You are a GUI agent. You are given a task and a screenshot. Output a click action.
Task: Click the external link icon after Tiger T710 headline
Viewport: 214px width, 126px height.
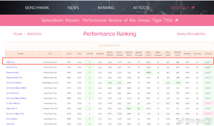click(176, 20)
